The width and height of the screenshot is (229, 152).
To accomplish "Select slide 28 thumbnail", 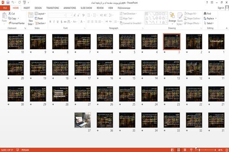I will pyautogui.click(x=60, y=94).
